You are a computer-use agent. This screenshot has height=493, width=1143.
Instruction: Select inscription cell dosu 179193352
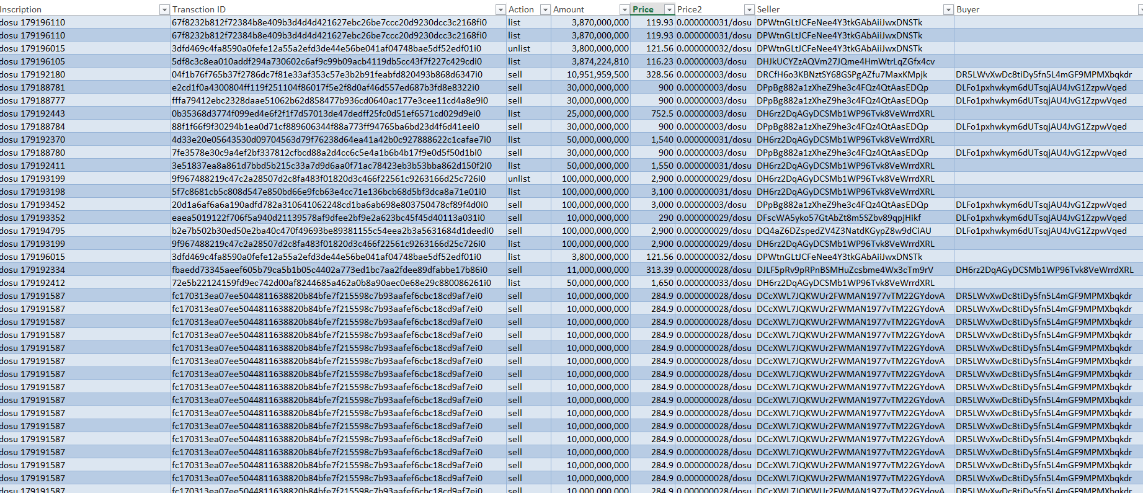pyautogui.click(x=85, y=218)
